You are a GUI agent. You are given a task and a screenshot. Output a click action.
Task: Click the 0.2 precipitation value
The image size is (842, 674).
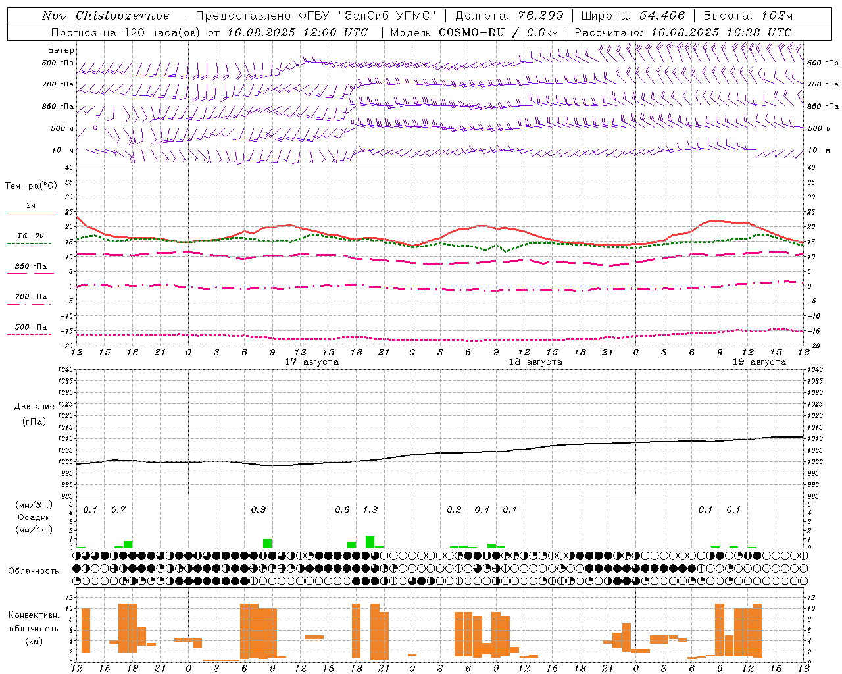coord(454,509)
